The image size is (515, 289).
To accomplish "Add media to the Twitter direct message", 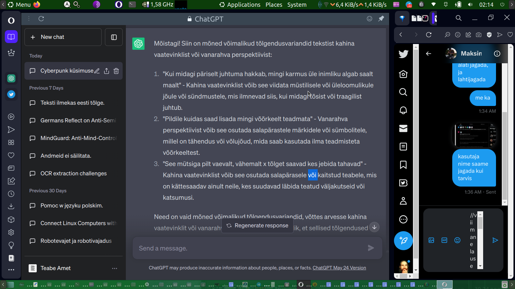I will tap(431, 240).
